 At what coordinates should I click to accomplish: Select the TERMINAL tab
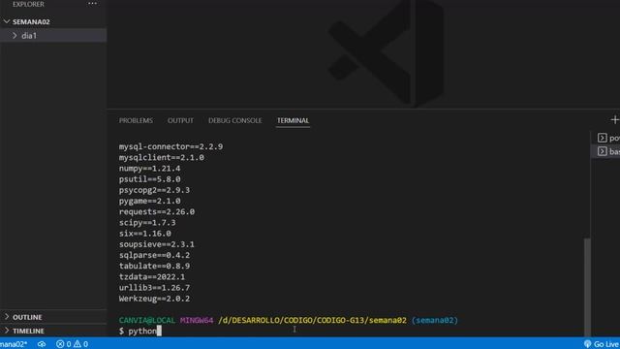(293, 120)
